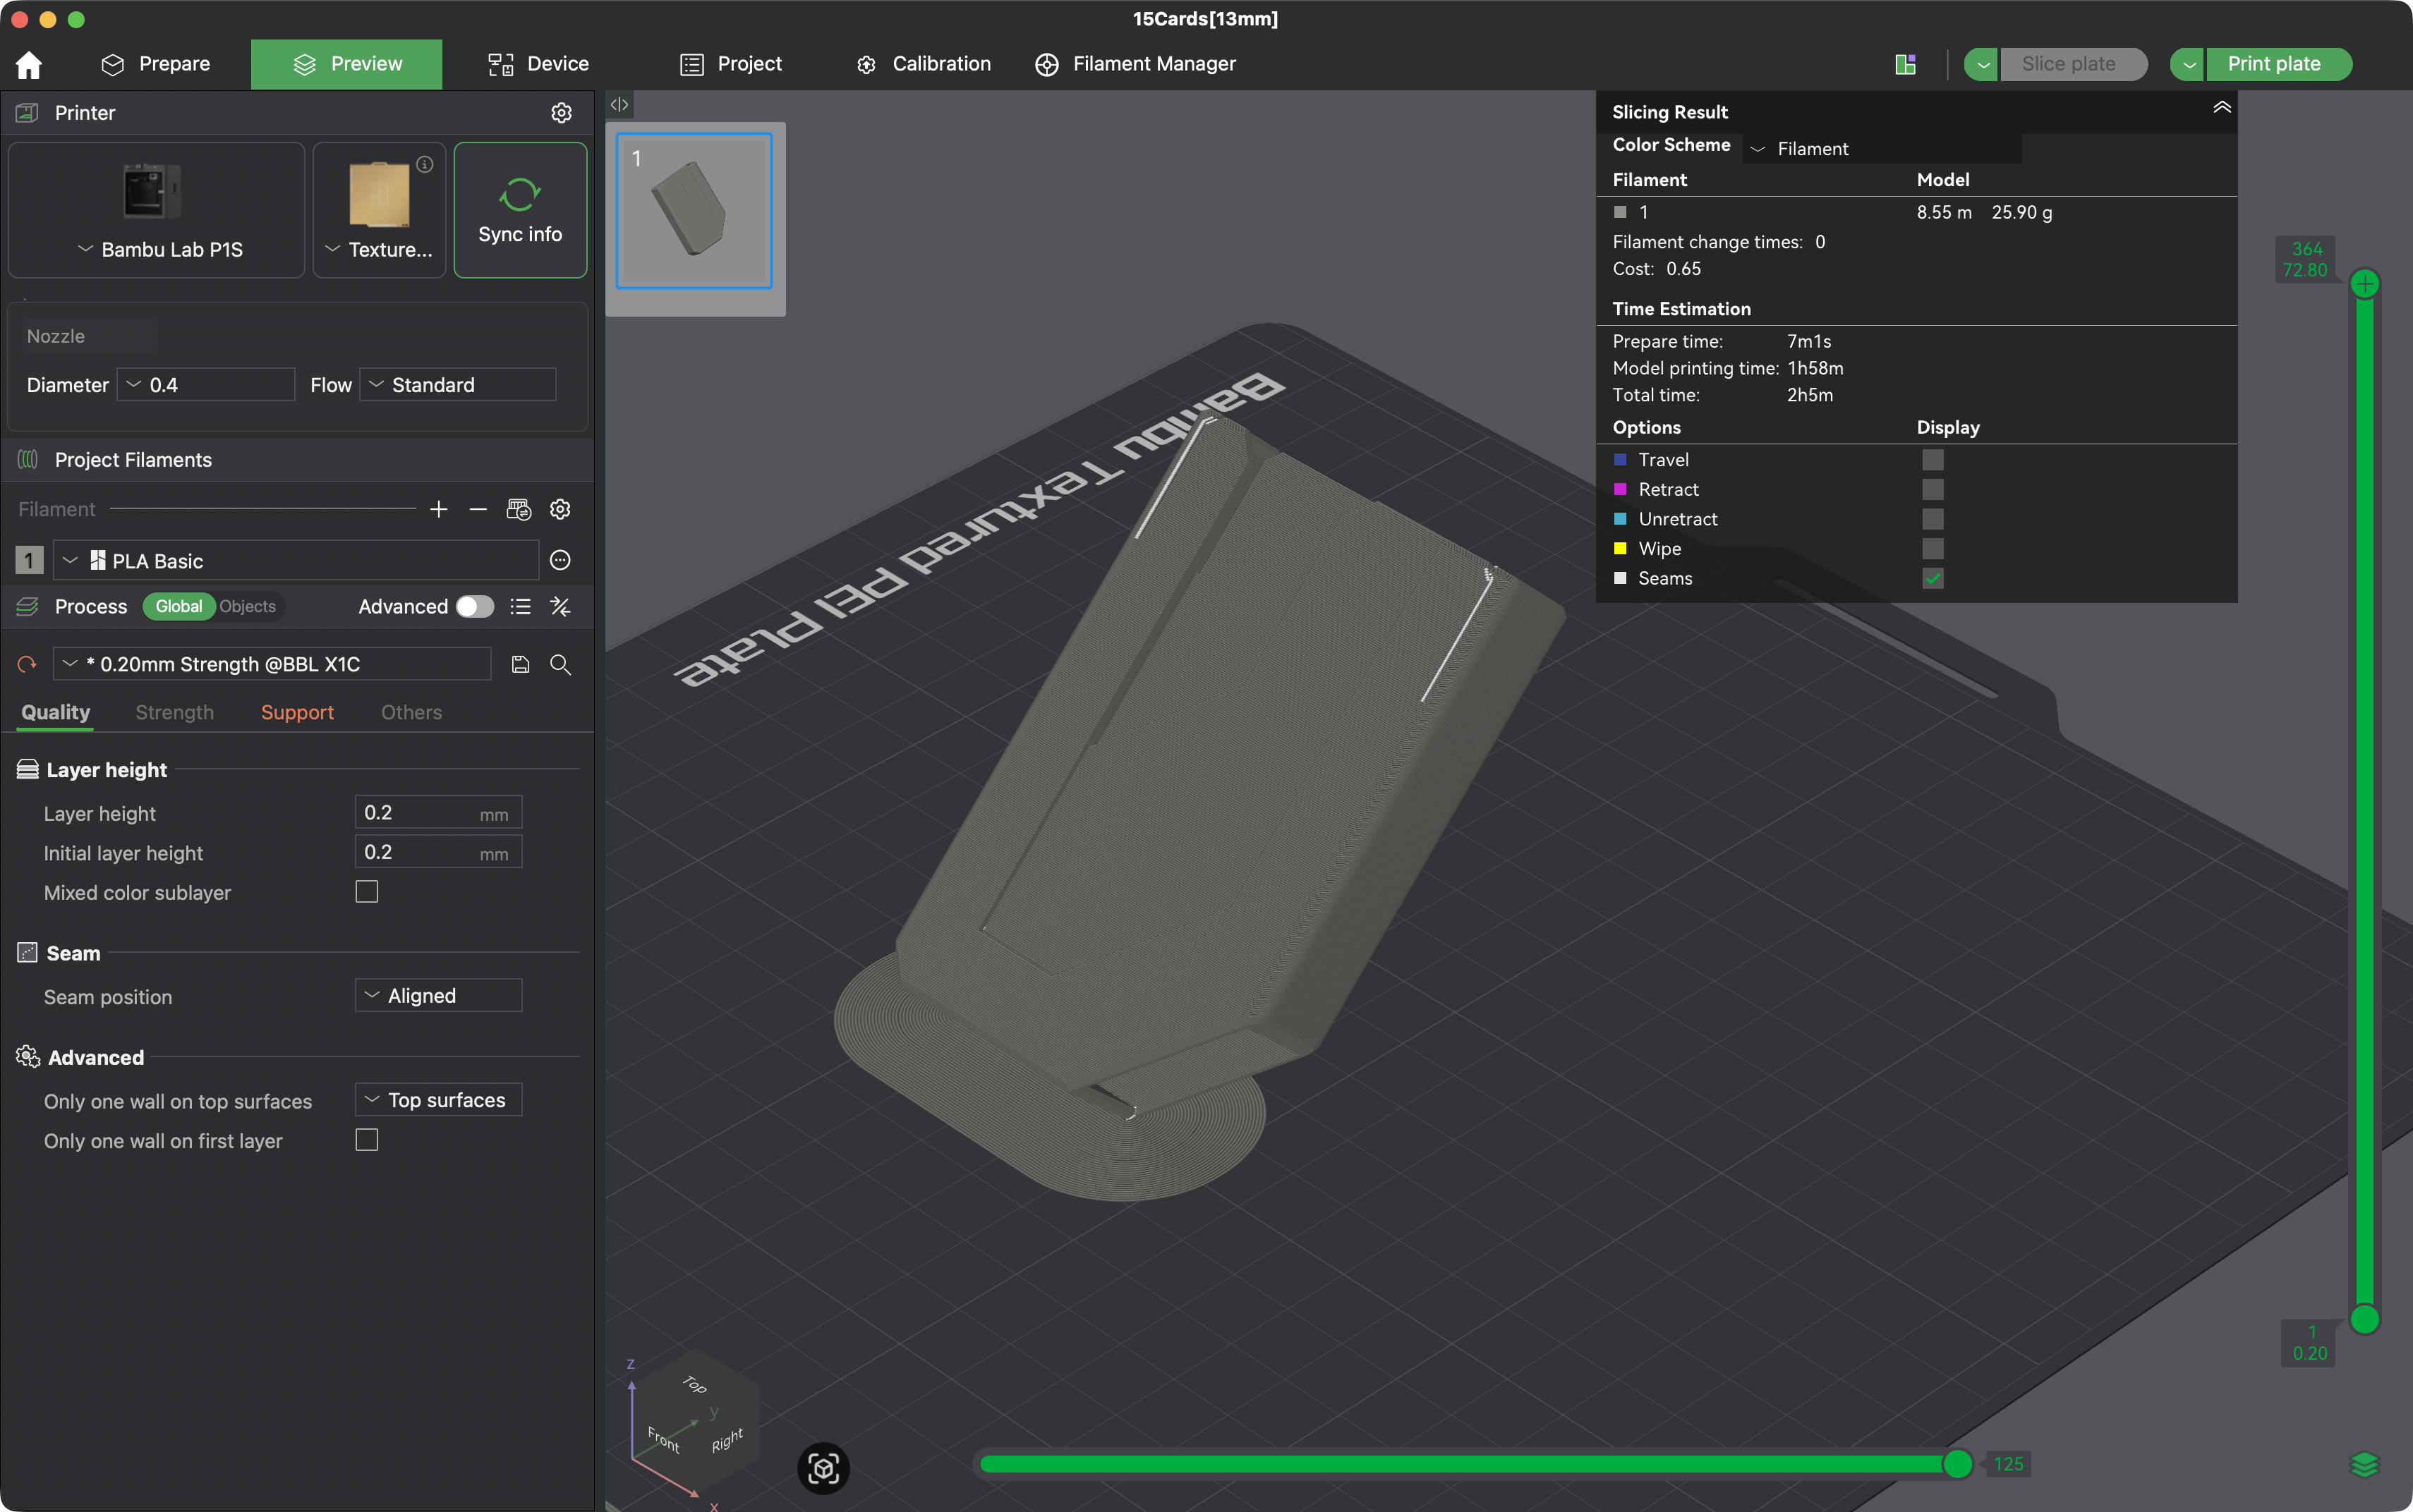Click the Global process scope button

coord(179,606)
